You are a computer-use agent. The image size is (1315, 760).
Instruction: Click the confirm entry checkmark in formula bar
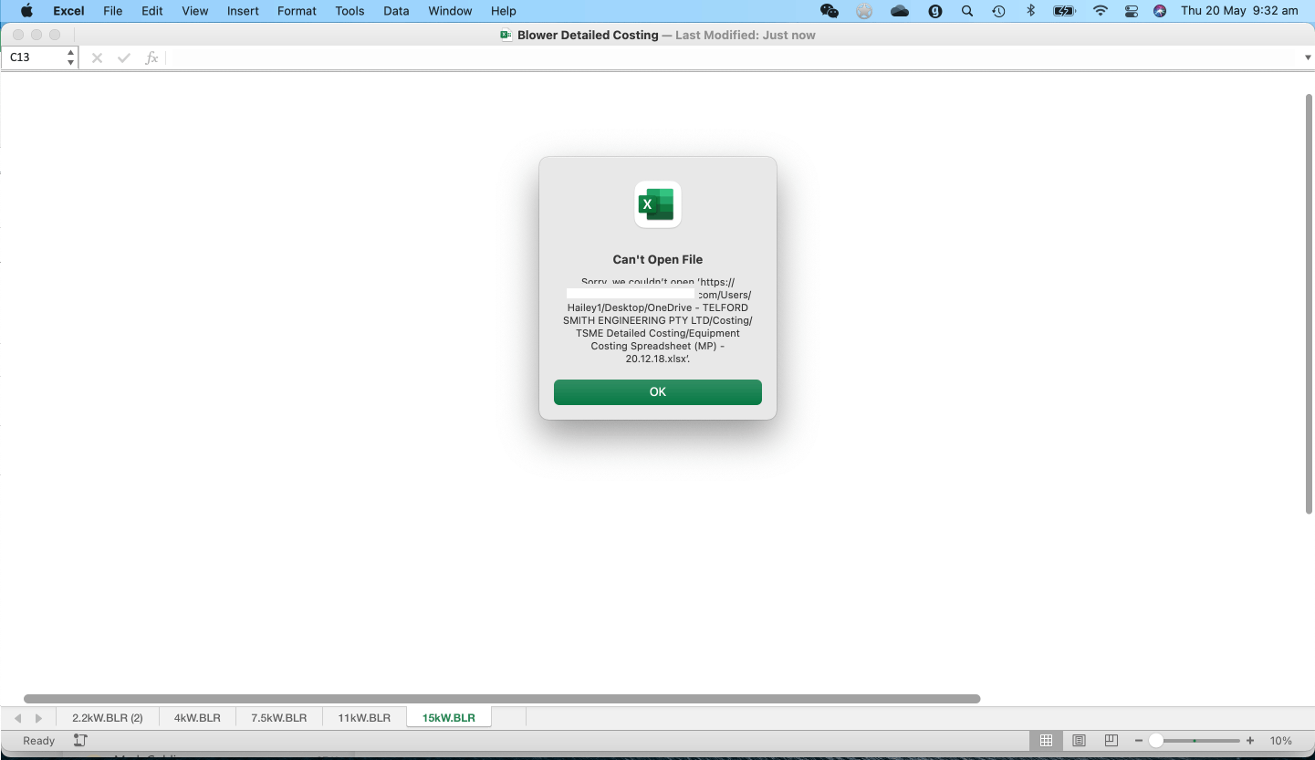(x=124, y=57)
